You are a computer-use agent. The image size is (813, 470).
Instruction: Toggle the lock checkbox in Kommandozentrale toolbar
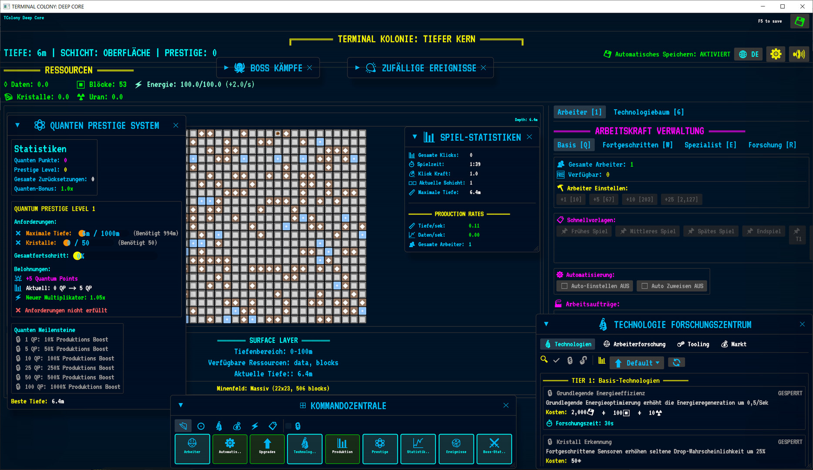coord(289,426)
